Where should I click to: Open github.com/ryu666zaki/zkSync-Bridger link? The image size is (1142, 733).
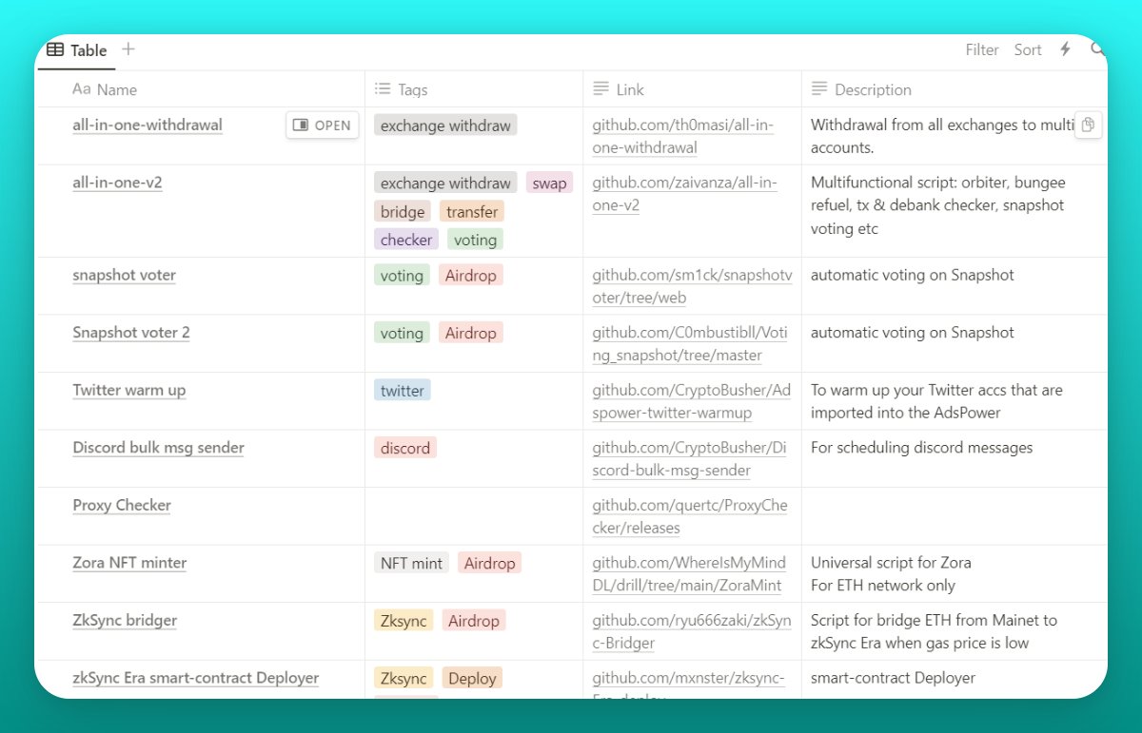[692, 631]
